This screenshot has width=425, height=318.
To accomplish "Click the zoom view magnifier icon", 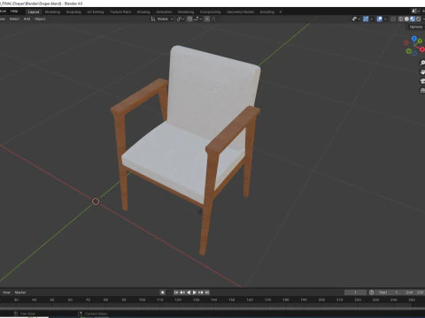I will (422, 63).
